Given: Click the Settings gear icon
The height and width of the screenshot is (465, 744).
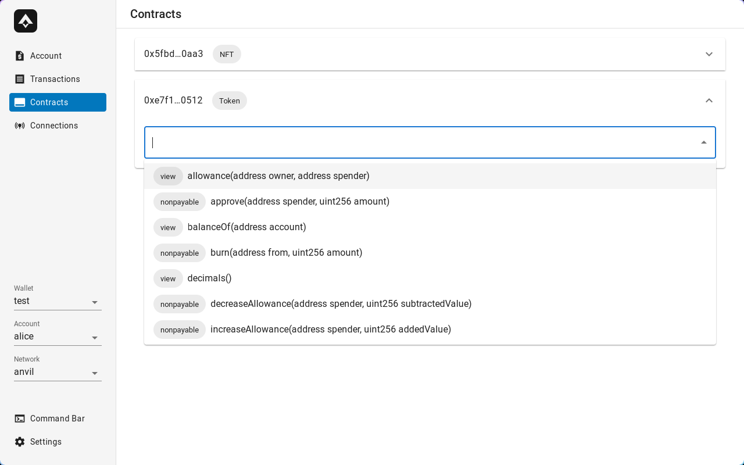Looking at the screenshot, I should tap(20, 442).
